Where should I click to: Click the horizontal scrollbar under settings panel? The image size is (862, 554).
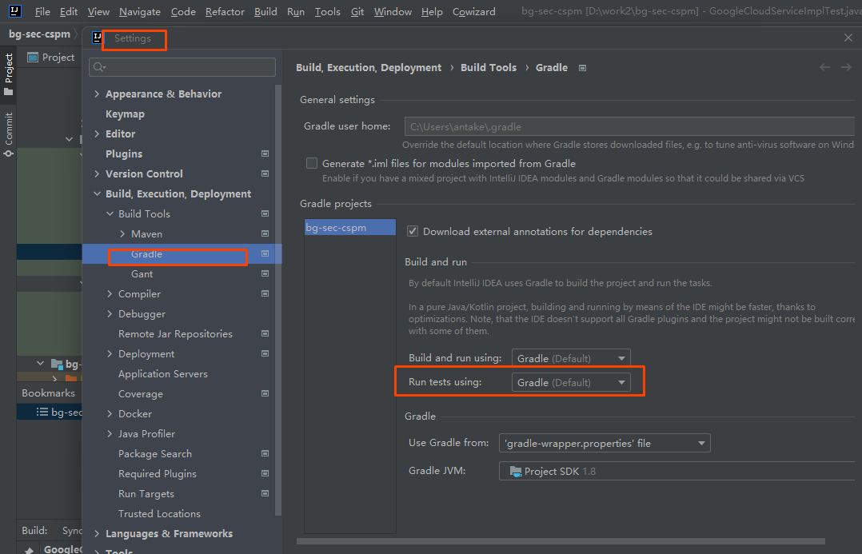(561, 540)
